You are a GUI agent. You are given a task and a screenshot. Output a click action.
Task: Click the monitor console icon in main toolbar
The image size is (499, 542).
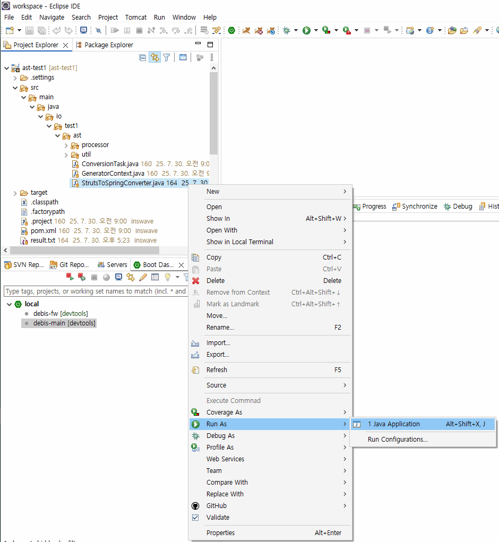point(84,30)
